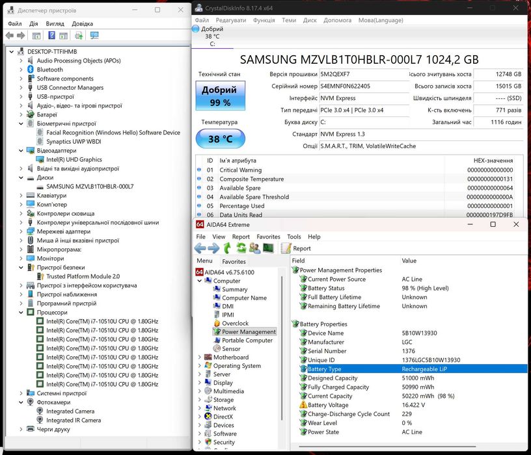The height and width of the screenshot is (455, 531).
Task: Open Вигляд menu in Device Manager
Action: point(55,23)
